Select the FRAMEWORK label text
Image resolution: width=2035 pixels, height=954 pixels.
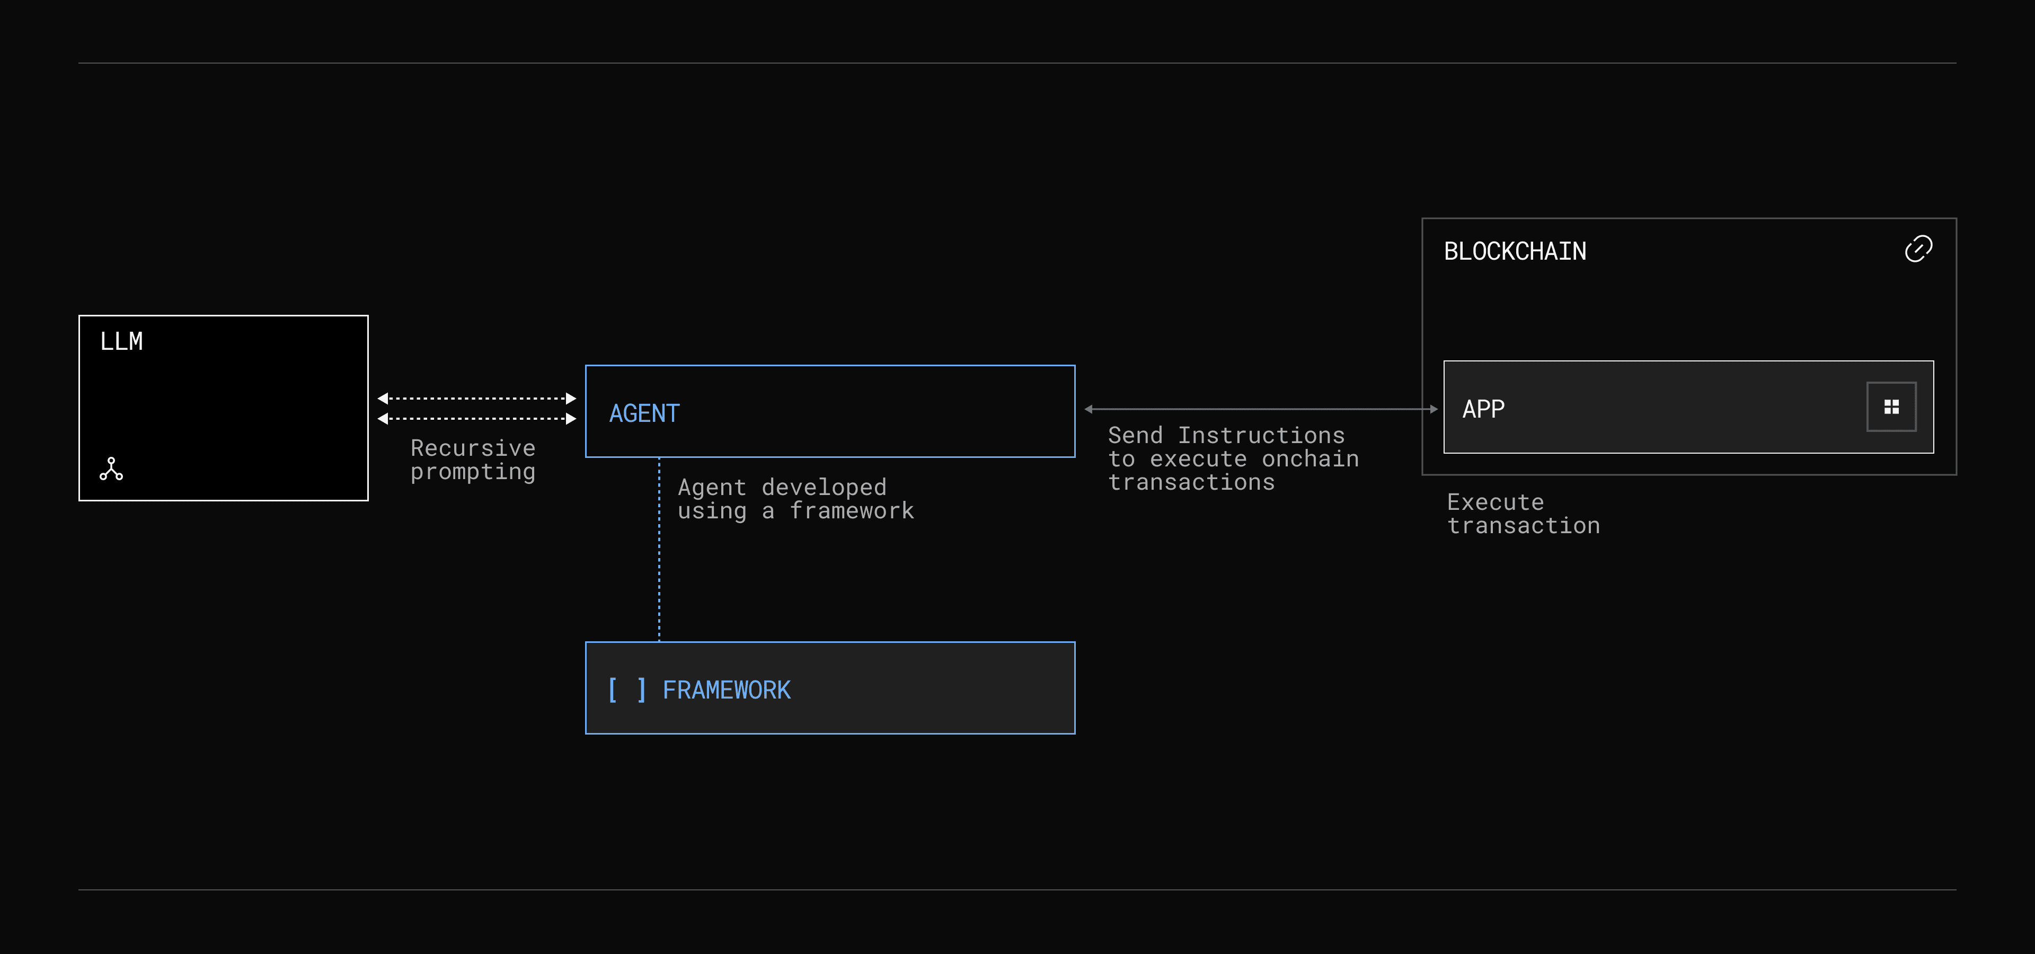[726, 690]
